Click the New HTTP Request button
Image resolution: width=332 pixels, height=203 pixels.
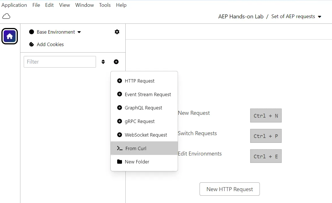[x=230, y=189]
